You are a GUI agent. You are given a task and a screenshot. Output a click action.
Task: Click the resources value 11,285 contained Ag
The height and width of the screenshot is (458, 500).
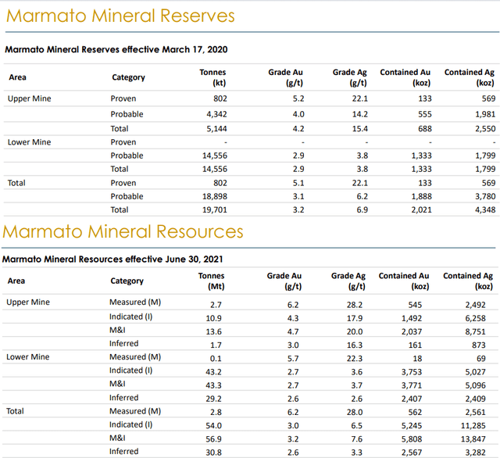pos(473,425)
